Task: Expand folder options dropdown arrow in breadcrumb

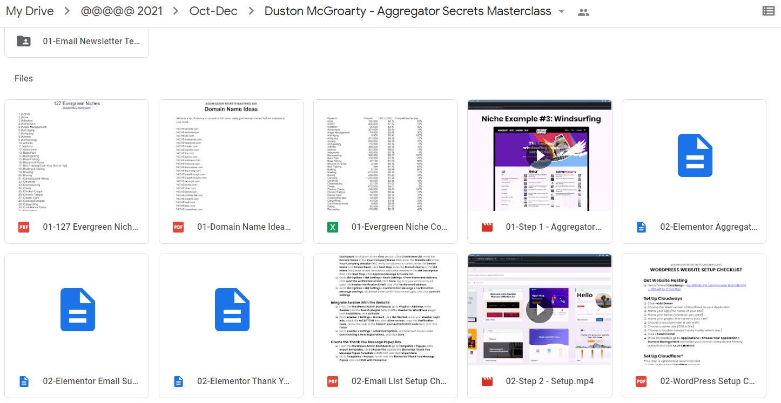Action: (562, 11)
